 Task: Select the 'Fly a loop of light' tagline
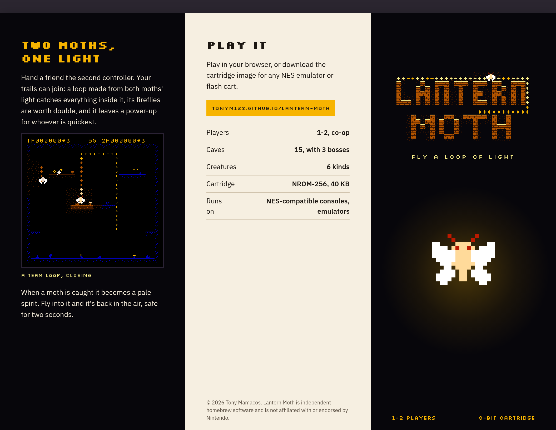463,157
